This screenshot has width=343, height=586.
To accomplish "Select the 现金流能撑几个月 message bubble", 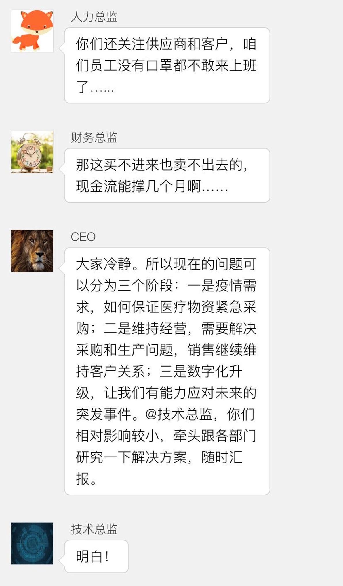I will point(167,175).
